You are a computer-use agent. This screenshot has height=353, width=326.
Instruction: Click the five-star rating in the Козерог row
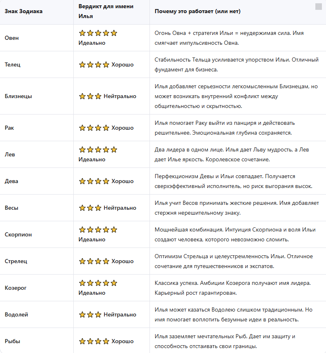(x=98, y=283)
